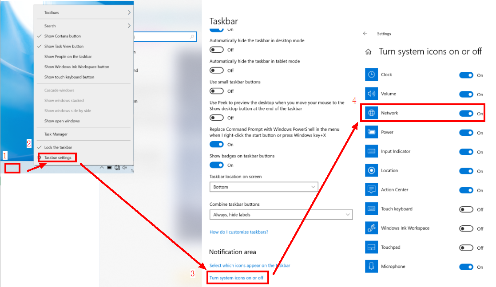Select 'Taskbar settings' in context menu
The width and height of the screenshot is (496, 287).
coord(58,157)
